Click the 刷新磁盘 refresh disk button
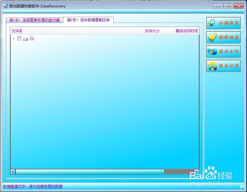This screenshot has height=192, width=247. (x=223, y=37)
